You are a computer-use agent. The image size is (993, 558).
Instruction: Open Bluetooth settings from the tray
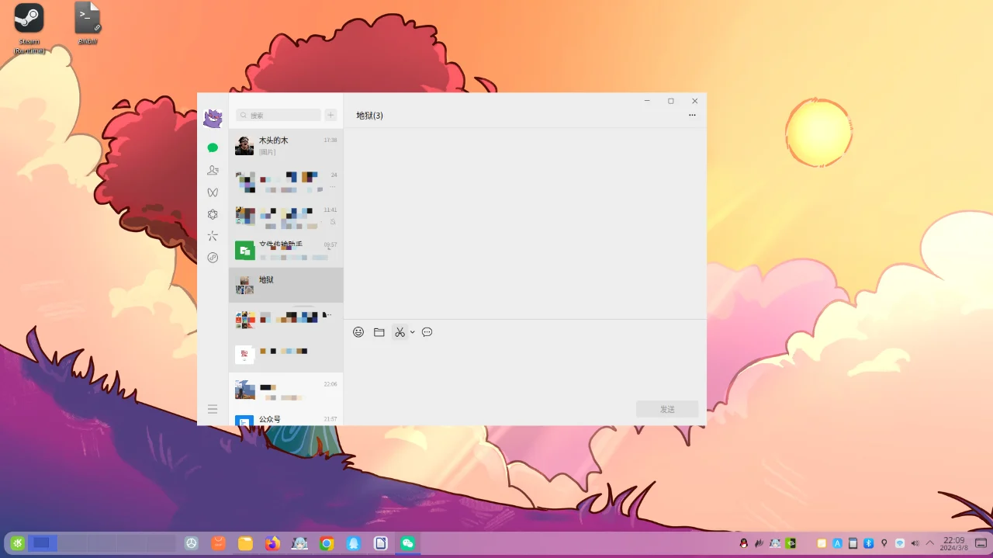pos(869,543)
